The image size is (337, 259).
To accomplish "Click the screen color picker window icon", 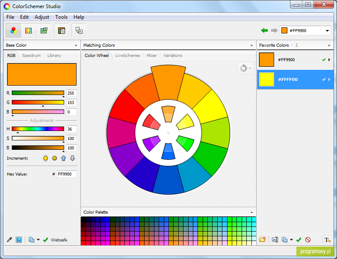I will coord(79,30).
